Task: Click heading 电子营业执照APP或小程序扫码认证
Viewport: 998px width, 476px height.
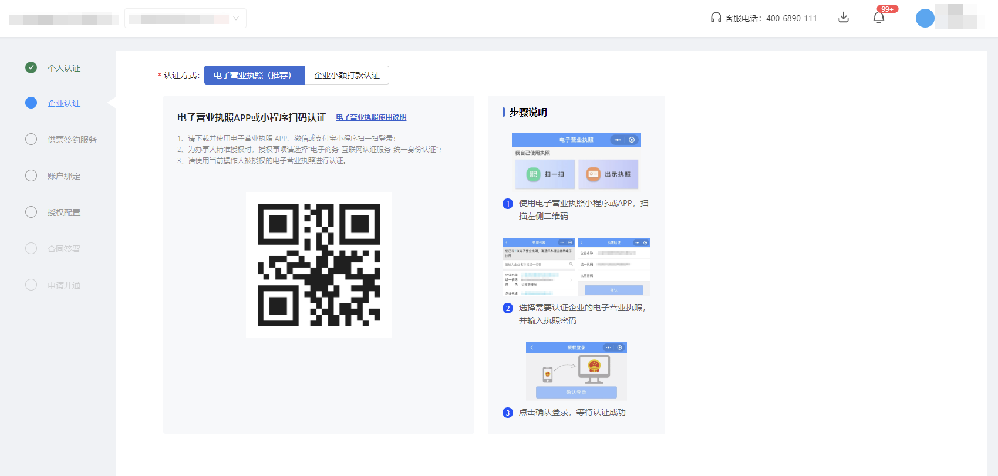Action: (251, 117)
